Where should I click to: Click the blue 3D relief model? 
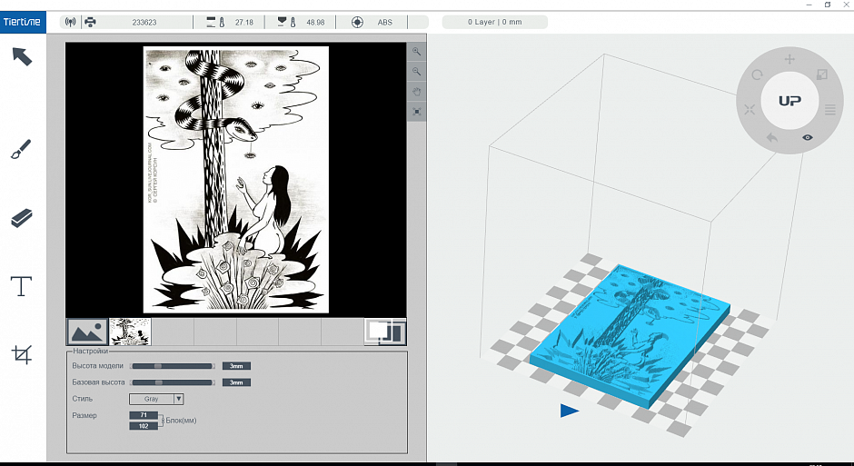point(630,335)
